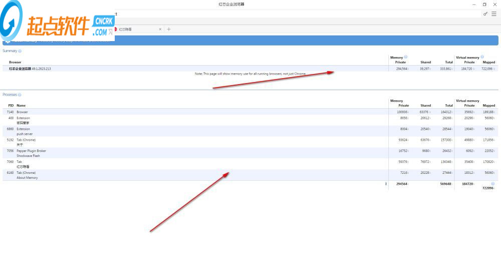Click total memory value 157300
The image size is (501, 271).
click(x=446, y=140)
